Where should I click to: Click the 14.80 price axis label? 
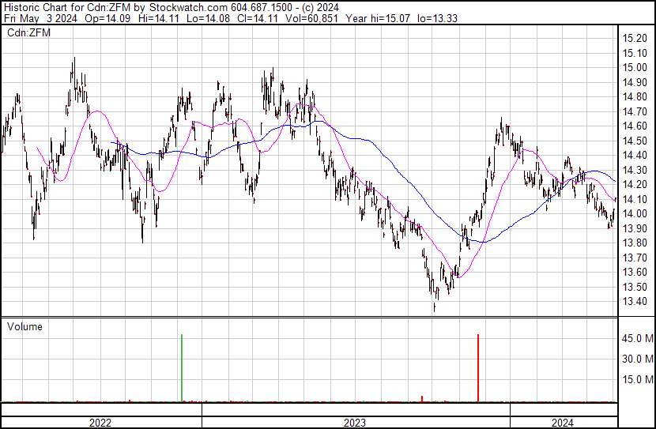click(635, 97)
